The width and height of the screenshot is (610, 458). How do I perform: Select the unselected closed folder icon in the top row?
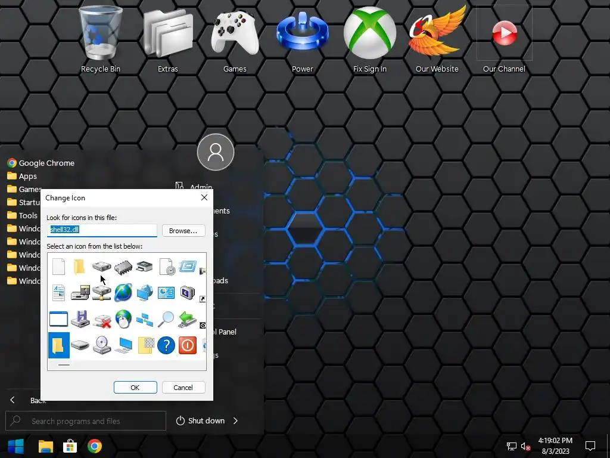click(x=79, y=267)
